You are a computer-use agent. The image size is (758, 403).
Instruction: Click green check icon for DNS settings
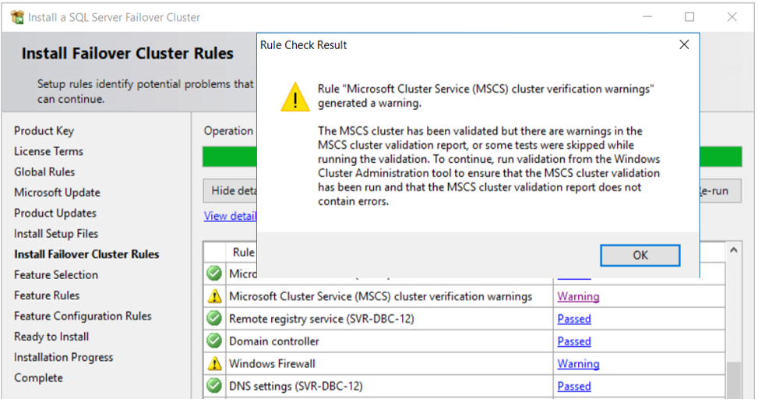click(x=214, y=386)
